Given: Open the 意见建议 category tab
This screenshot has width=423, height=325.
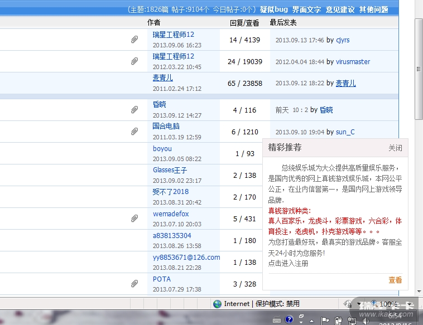Looking at the screenshot, I should point(340,9).
